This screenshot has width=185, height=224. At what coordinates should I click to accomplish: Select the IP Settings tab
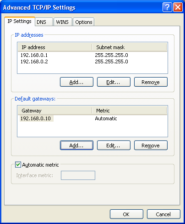[x=20, y=21]
